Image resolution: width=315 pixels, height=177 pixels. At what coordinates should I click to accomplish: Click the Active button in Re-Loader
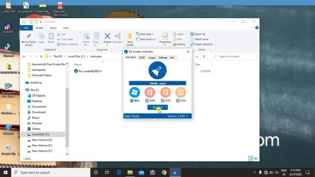(x=157, y=107)
